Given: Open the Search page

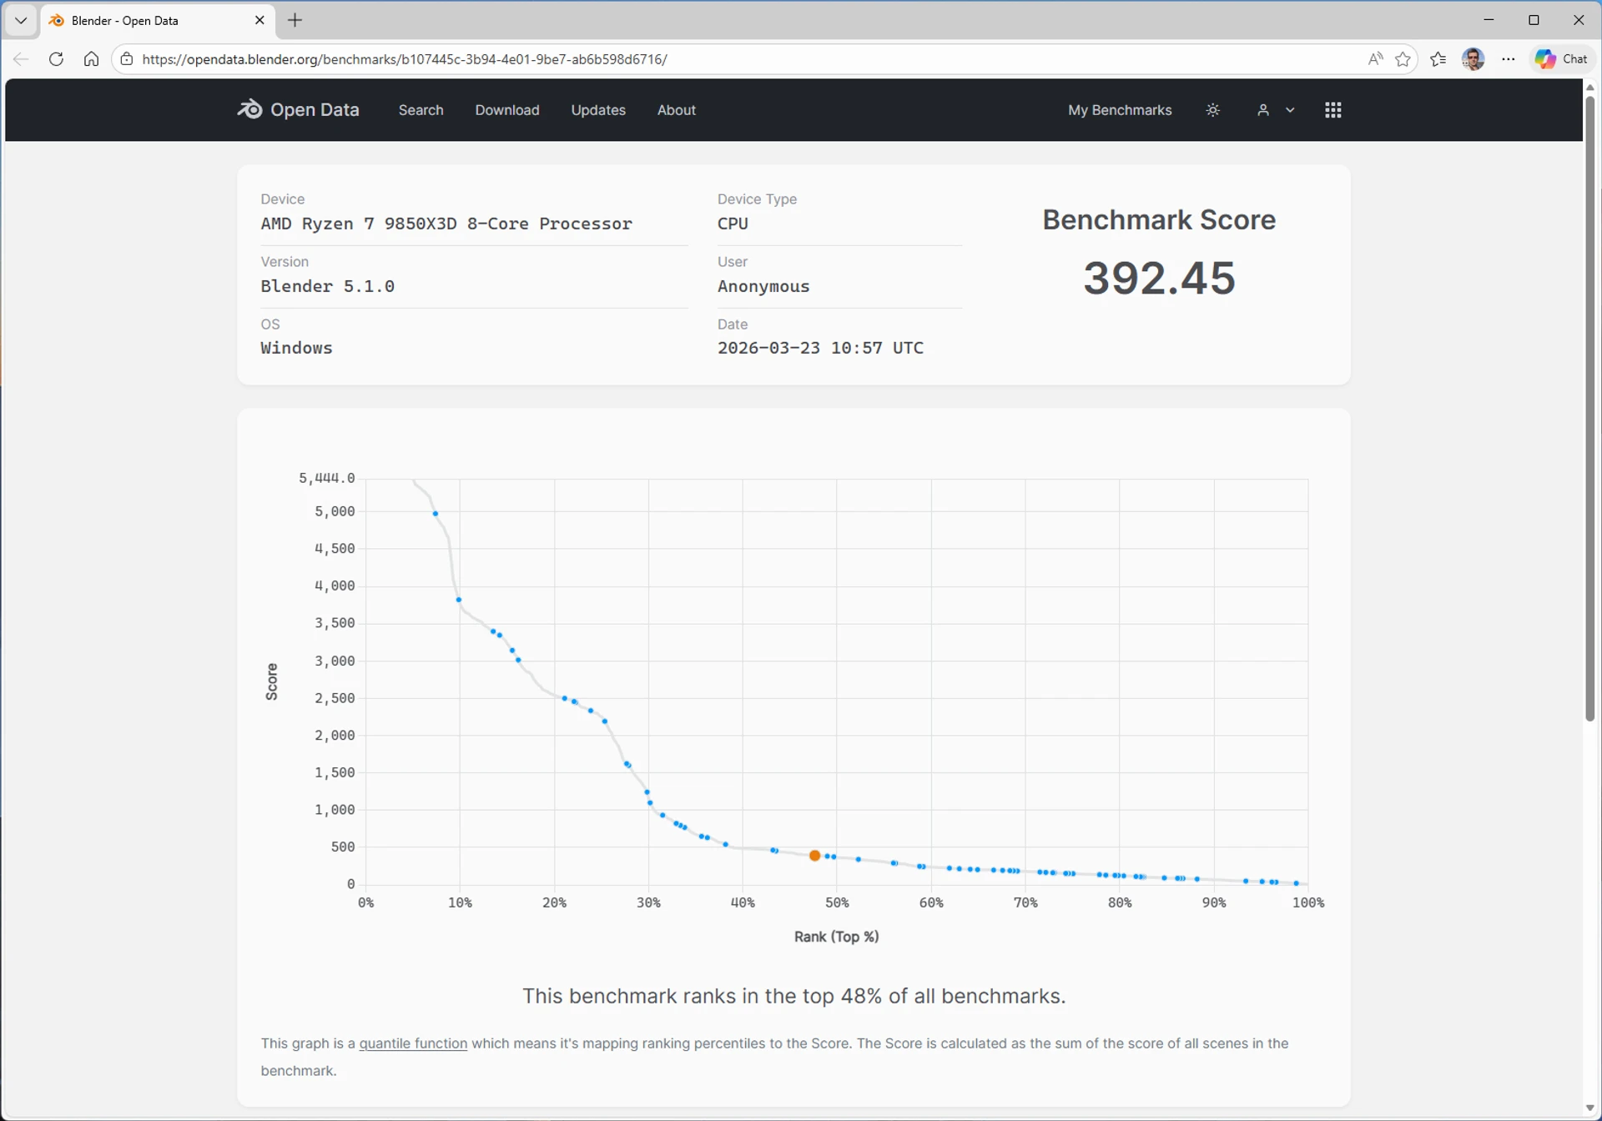Looking at the screenshot, I should 421,110.
